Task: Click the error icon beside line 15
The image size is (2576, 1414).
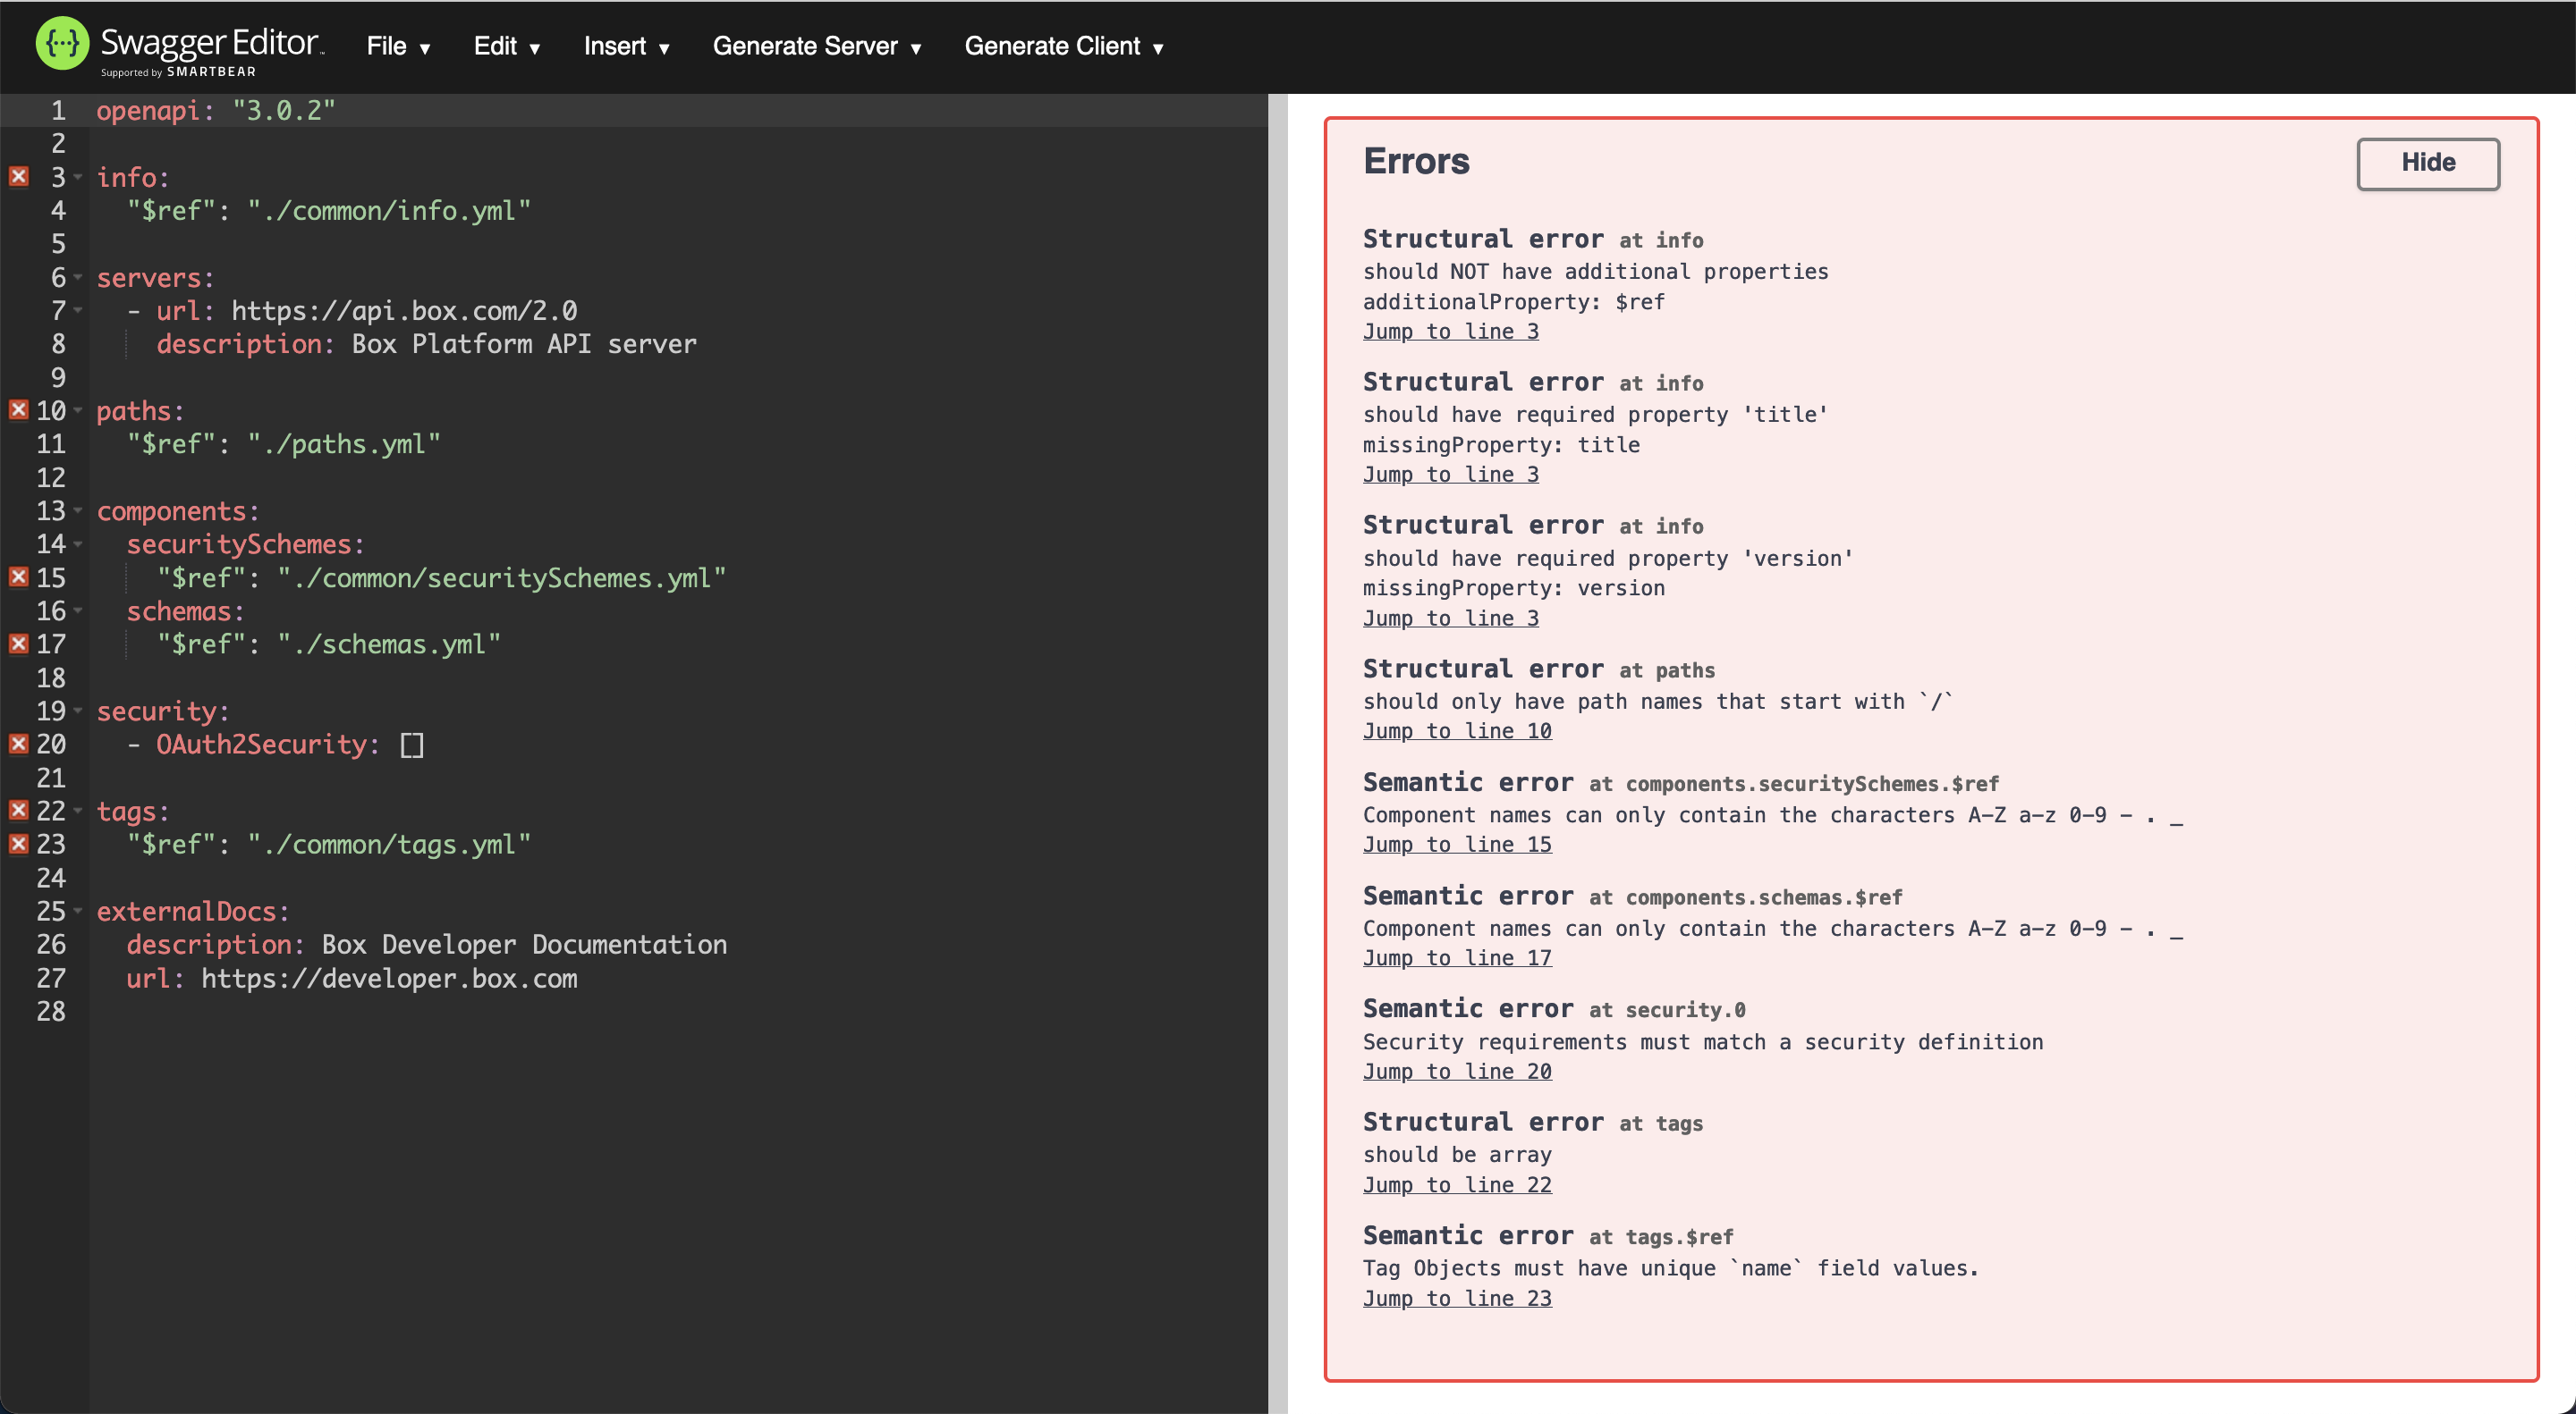Action: coord(18,577)
